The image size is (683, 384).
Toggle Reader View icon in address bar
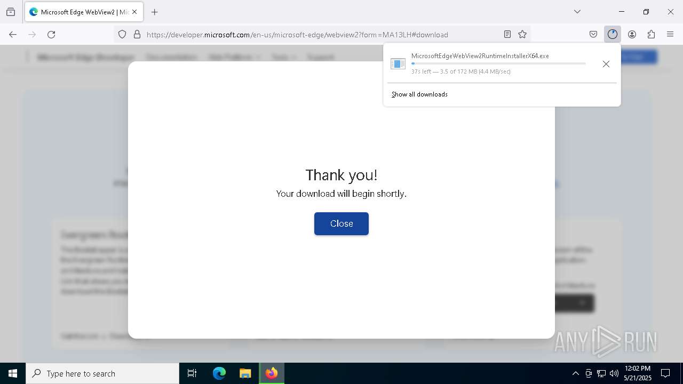tap(507, 34)
